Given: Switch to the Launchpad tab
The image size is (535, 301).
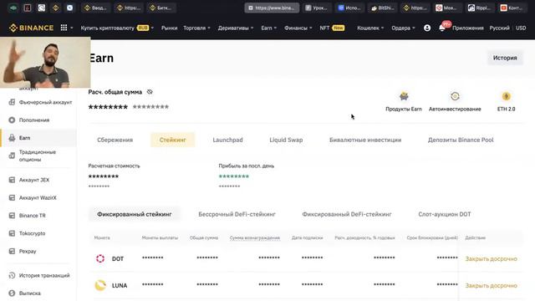Looking at the screenshot, I should point(227,140).
